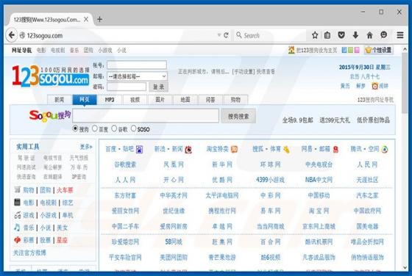This screenshot has width=412, height=276.
Task: Choose the green skin color swatch
Action: pyautogui.click(x=350, y=50)
